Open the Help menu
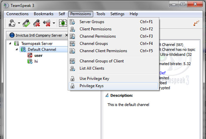 (134, 14)
